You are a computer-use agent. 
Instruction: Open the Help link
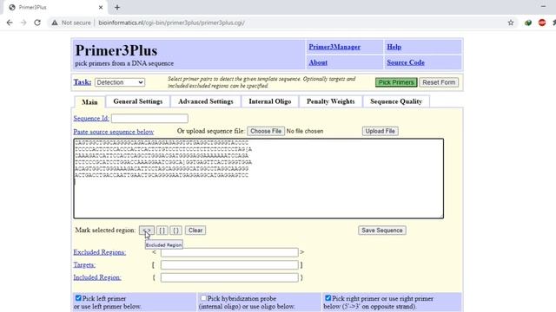(394, 47)
